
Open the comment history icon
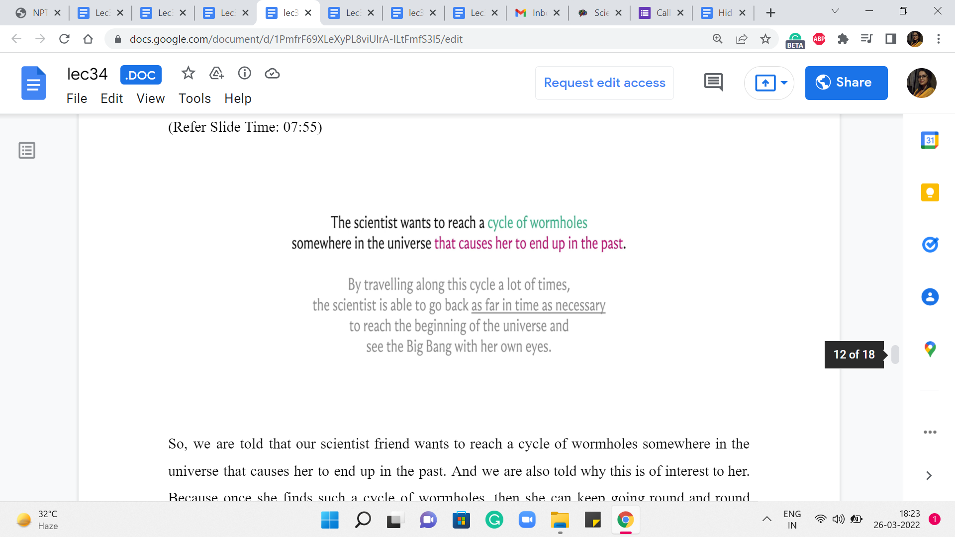(713, 83)
